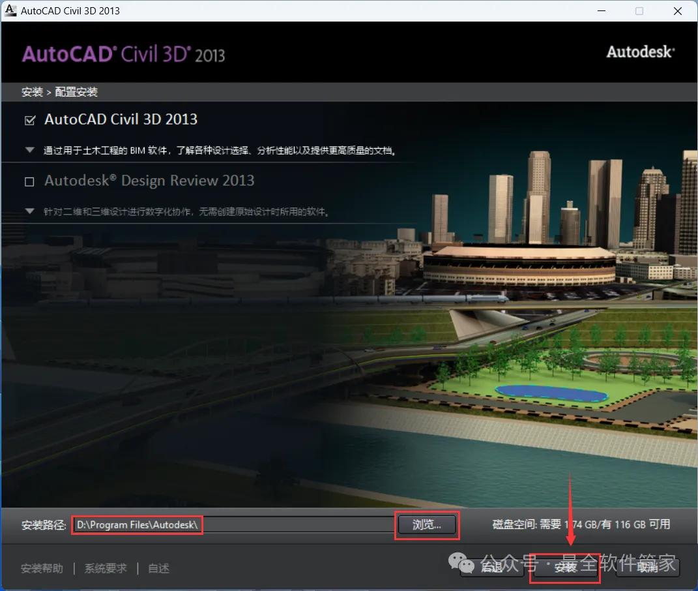Uncheck the AutoCAD Civil 3D 2013 checkbox

30,120
